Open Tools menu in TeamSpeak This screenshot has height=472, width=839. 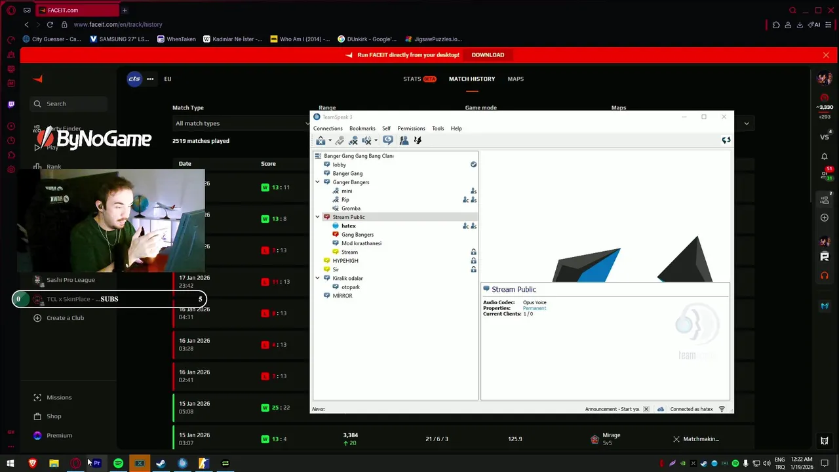point(438,128)
